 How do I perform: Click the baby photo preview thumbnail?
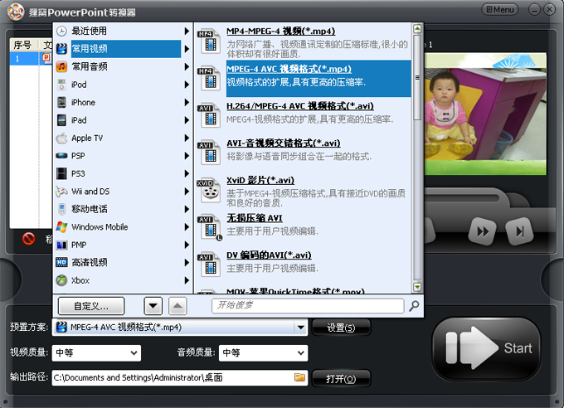[485, 114]
